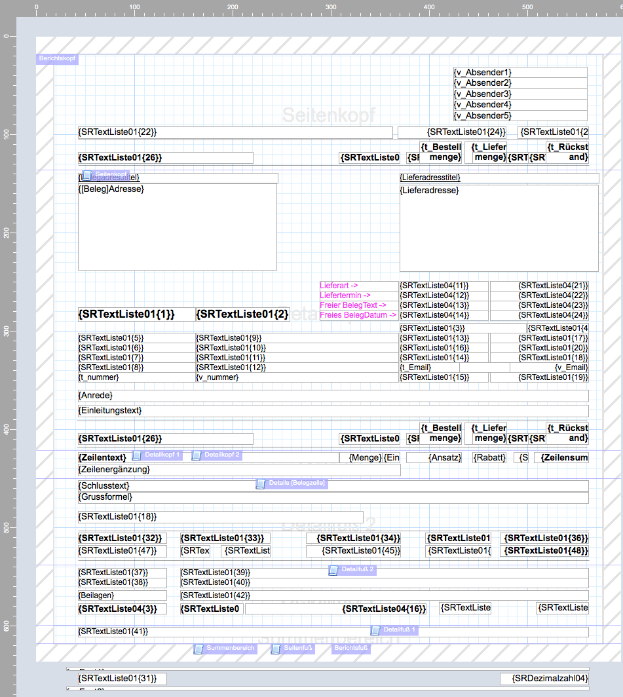Viewport: 623px width, 697px height.
Task: Select the 'Freies BelegDatum ->' label
Action: click(x=358, y=315)
